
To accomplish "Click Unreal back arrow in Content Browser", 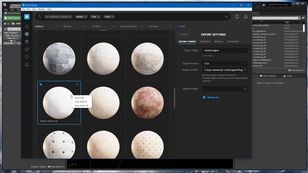I will click(x=5, y=24).
